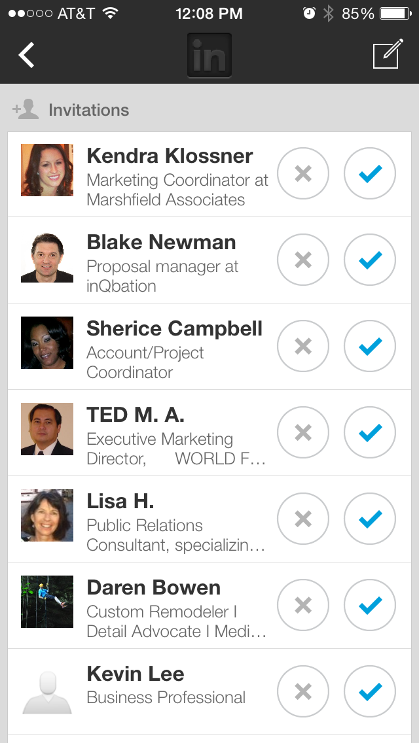Open Lisa H.'s name link
Viewport: 419px width, 743px height.
(120, 502)
